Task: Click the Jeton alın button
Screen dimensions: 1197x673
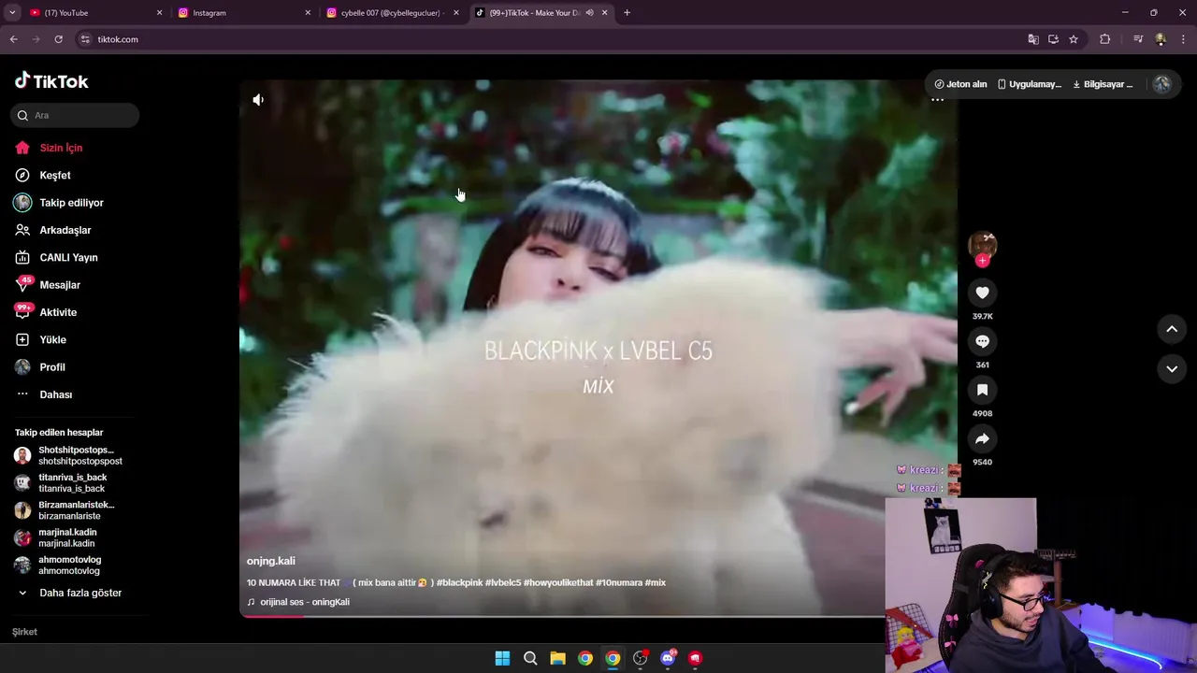Action: pos(960,84)
